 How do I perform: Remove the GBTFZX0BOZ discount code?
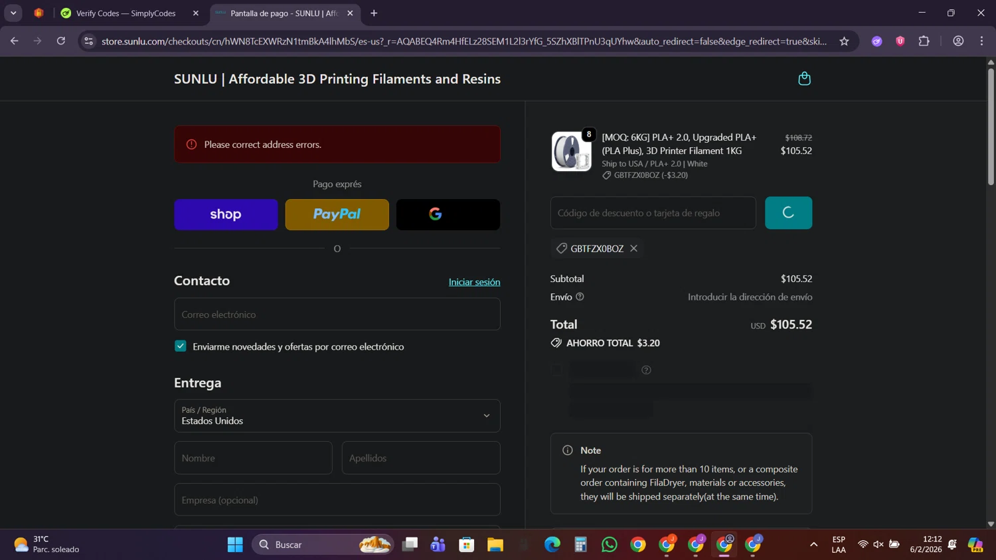coord(633,248)
